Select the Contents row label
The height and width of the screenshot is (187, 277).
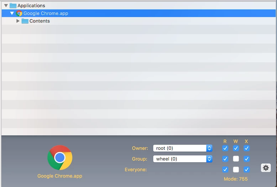(40, 21)
